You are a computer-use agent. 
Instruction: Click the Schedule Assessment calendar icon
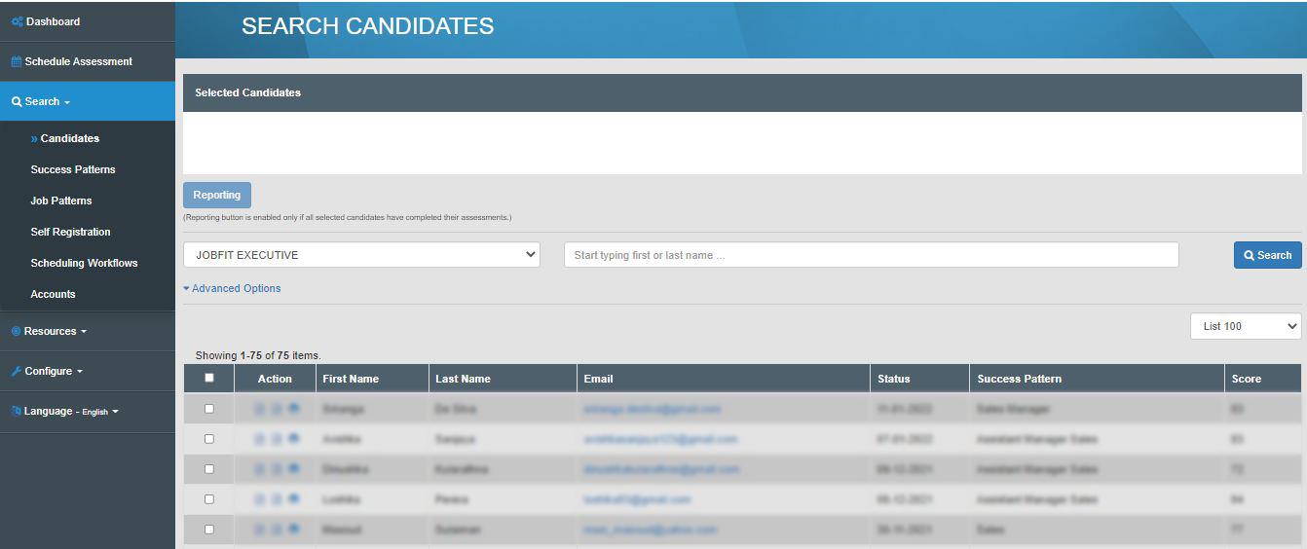[x=17, y=61]
